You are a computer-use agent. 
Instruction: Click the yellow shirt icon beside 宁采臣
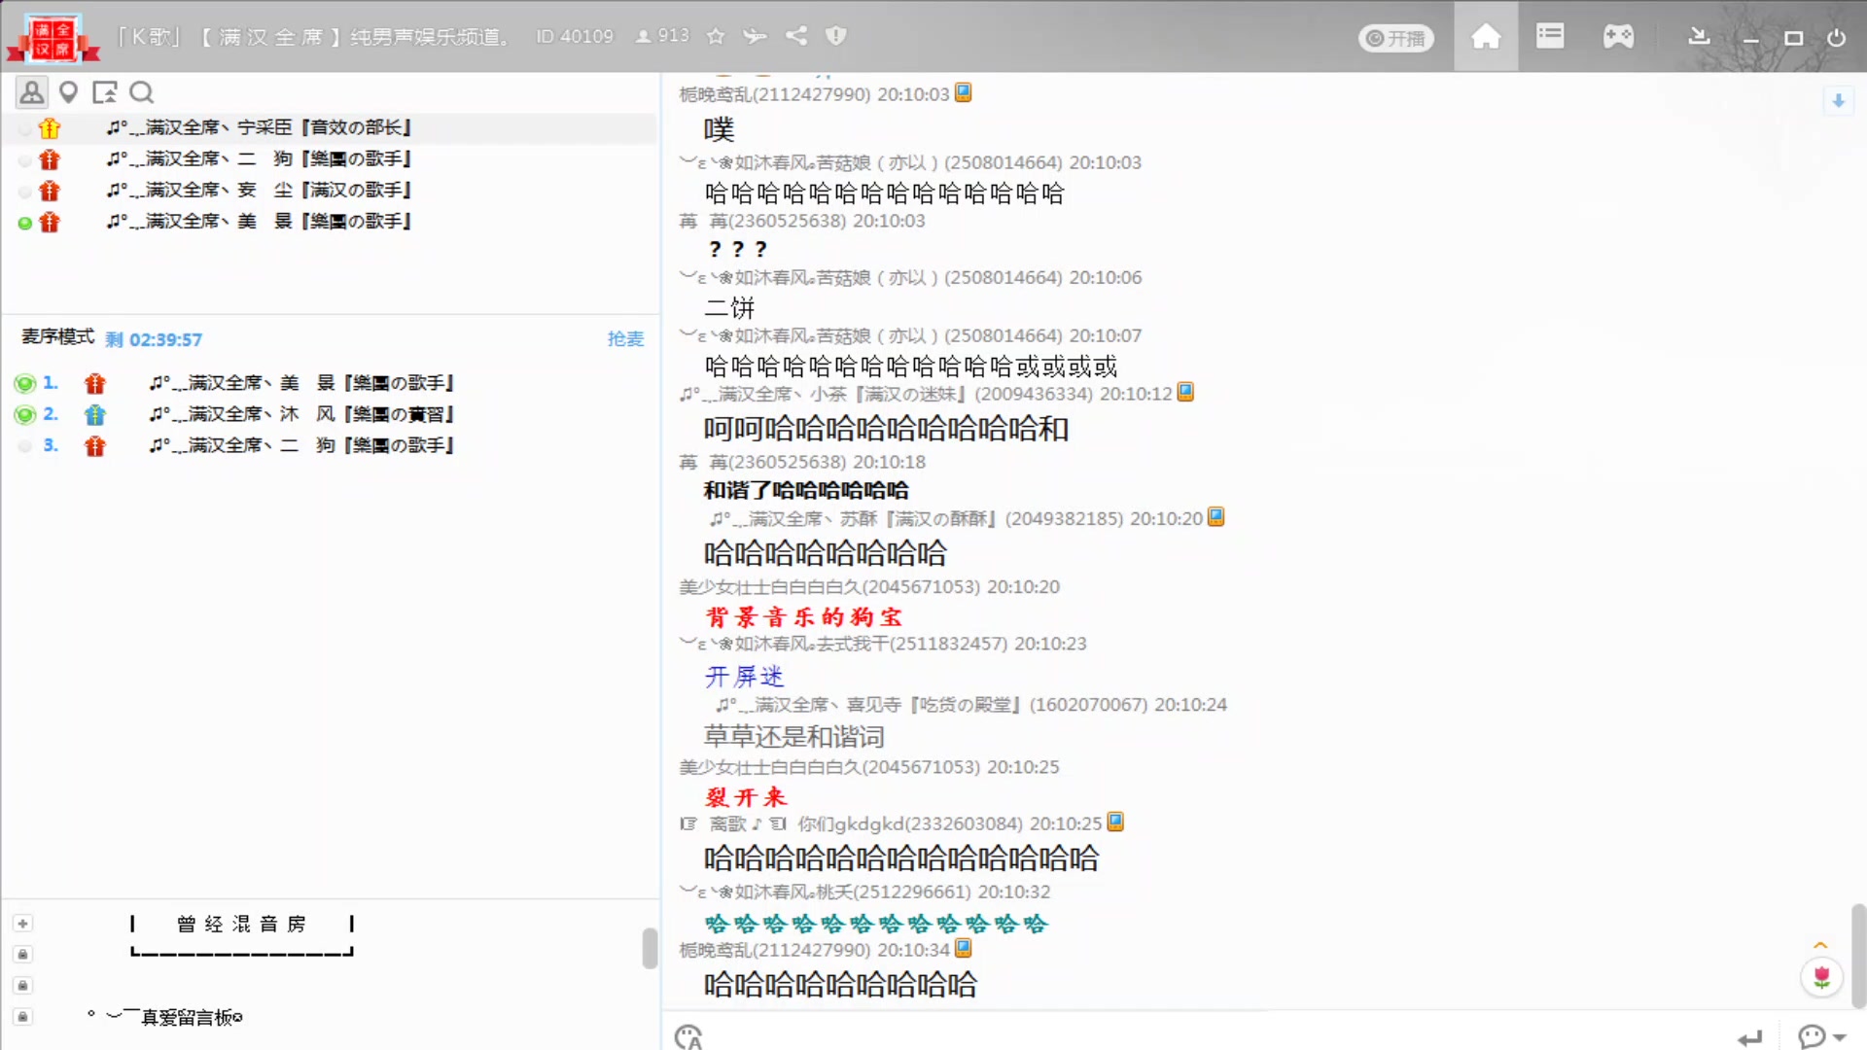[50, 128]
